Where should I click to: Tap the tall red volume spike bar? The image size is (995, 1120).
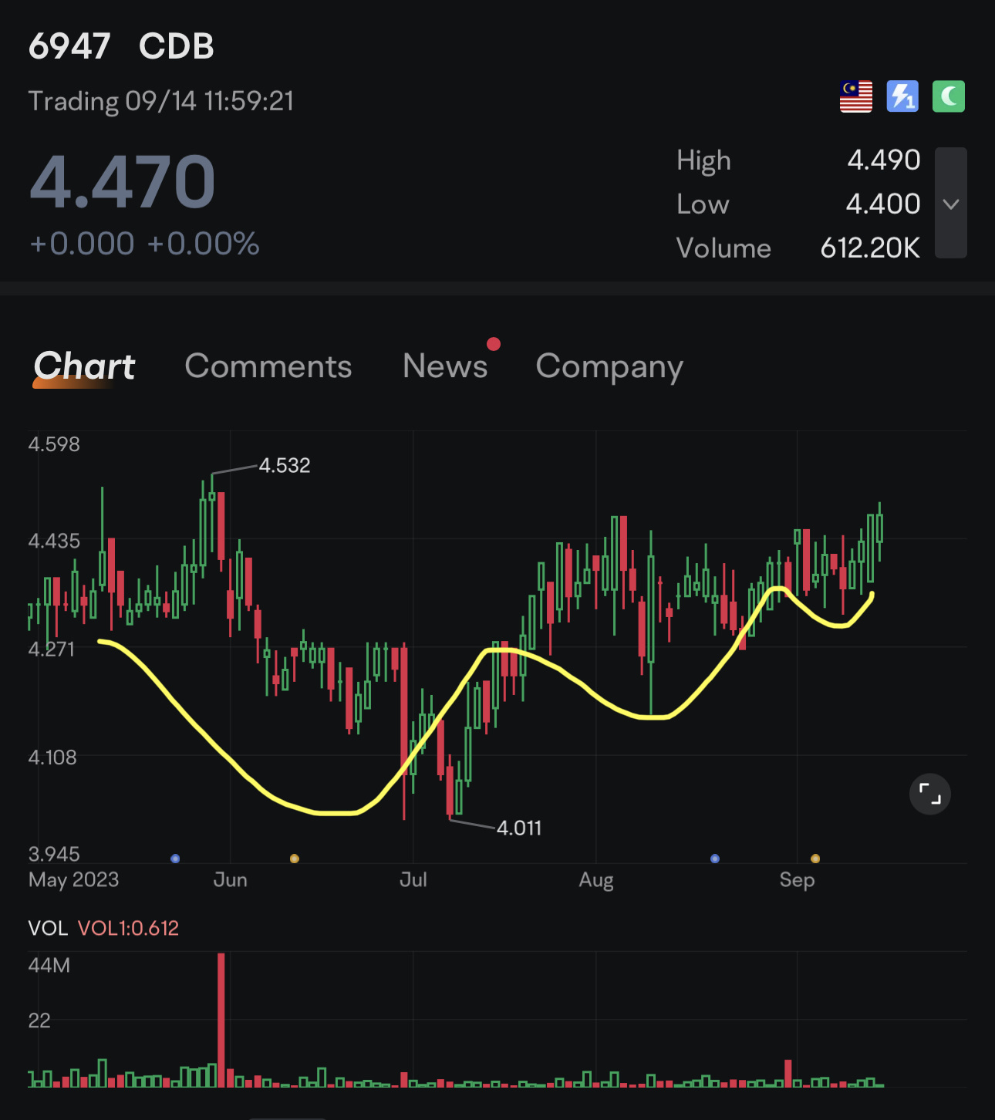point(221,1020)
